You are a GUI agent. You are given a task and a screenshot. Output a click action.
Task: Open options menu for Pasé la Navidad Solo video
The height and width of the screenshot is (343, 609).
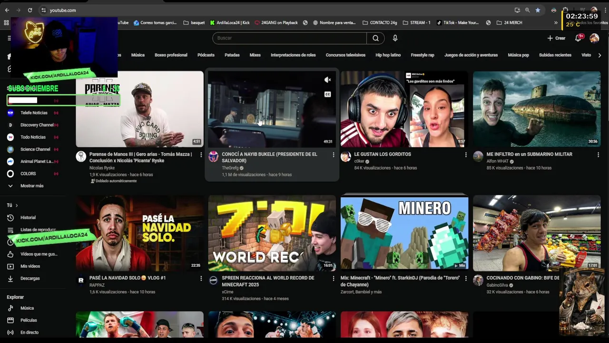click(x=201, y=278)
